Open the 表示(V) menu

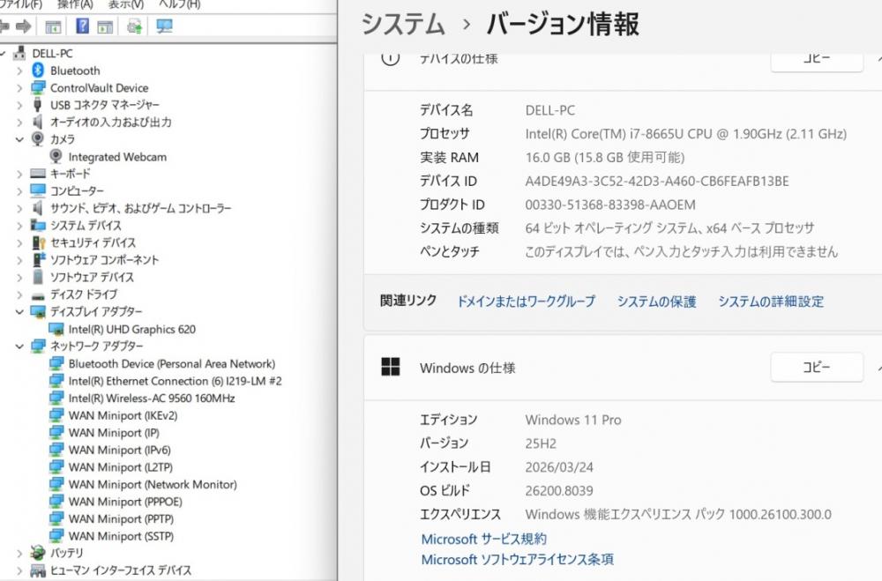[x=126, y=4]
